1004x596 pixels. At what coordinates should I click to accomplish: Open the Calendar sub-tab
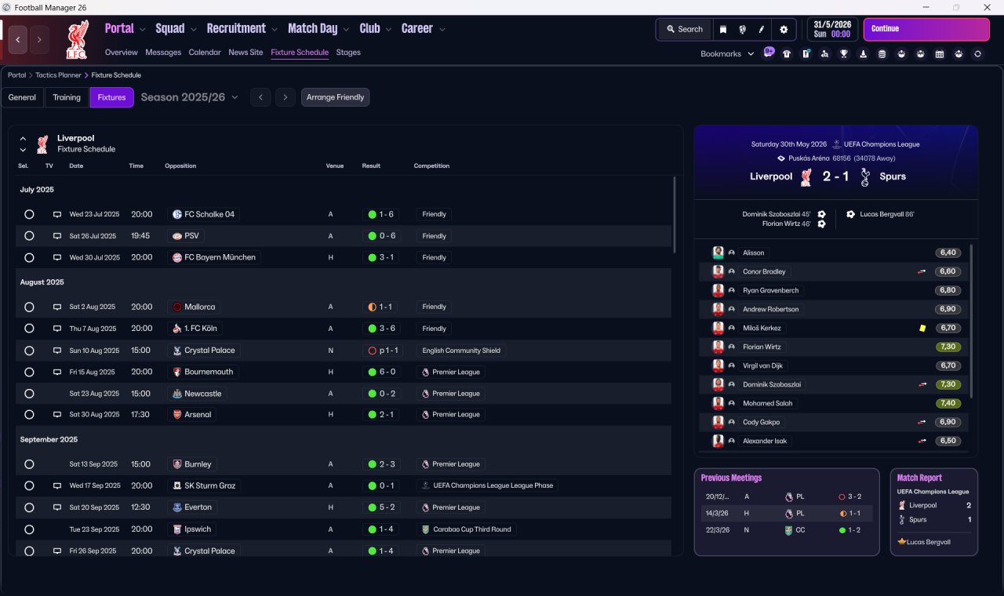point(205,53)
